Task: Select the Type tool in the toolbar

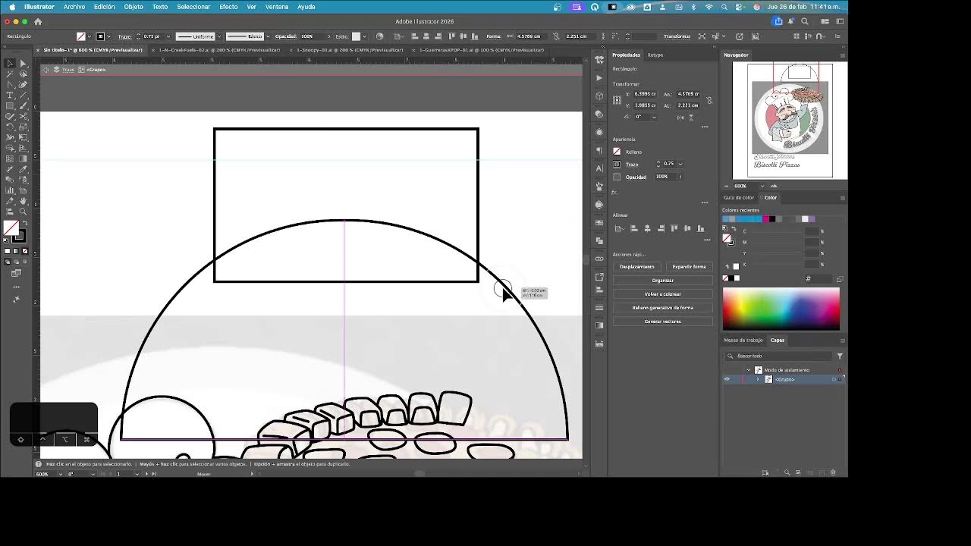Action: pyautogui.click(x=10, y=95)
